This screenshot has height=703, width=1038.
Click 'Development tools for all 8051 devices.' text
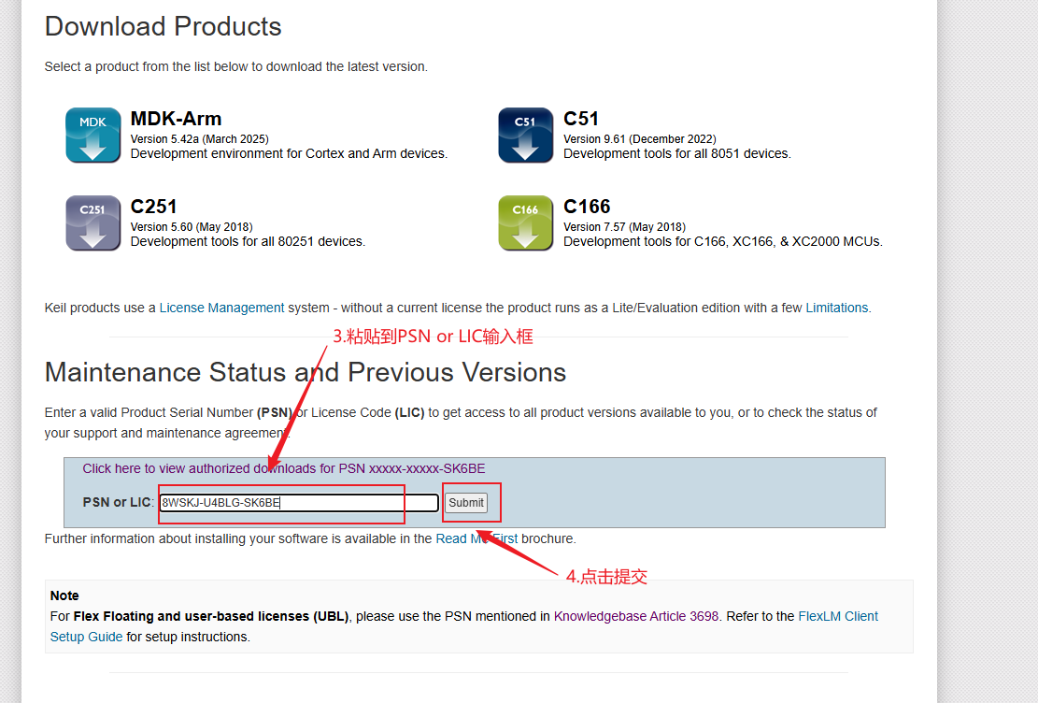677,153
